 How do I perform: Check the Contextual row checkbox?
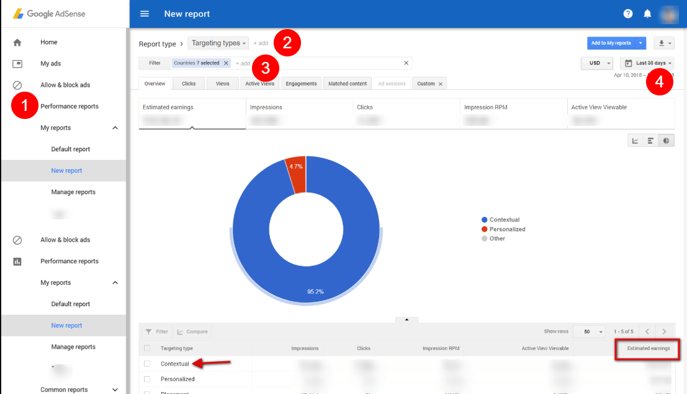coord(147,364)
